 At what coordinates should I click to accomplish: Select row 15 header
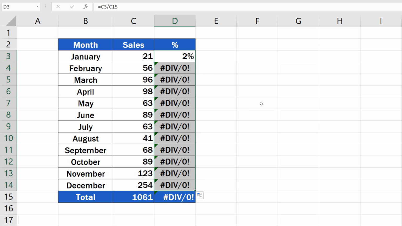pos(8,197)
